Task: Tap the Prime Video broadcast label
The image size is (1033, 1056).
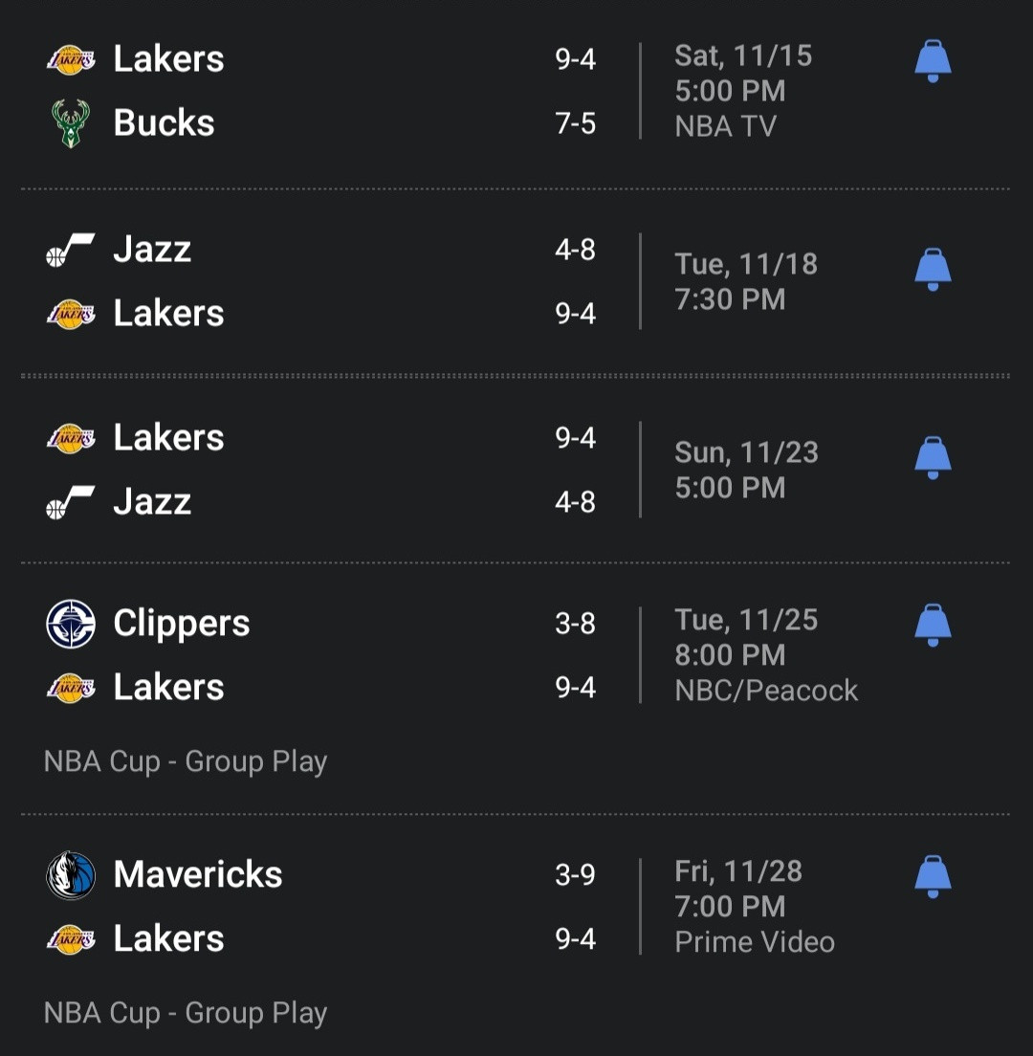Action: [755, 942]
